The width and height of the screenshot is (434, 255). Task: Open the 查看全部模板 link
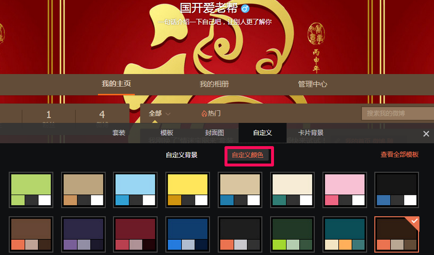tap(399, 155)
